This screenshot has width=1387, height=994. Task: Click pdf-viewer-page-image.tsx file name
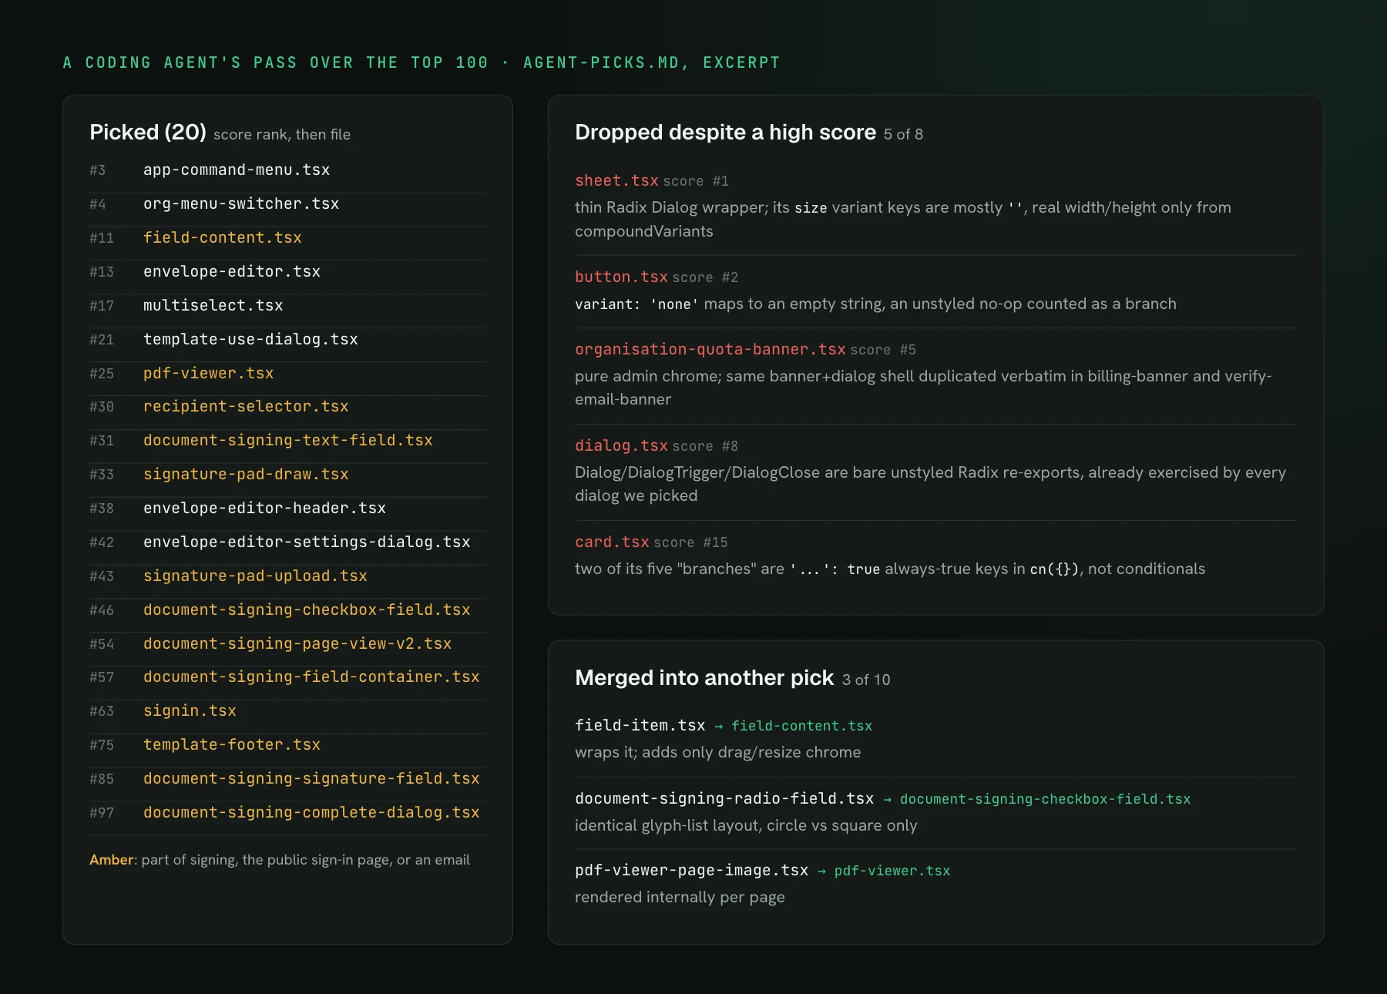(691, 871)
